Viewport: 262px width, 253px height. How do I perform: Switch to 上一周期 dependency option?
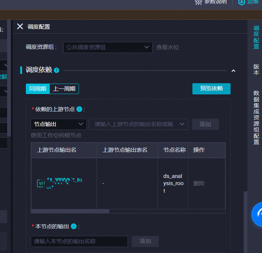tap(64, 89)
